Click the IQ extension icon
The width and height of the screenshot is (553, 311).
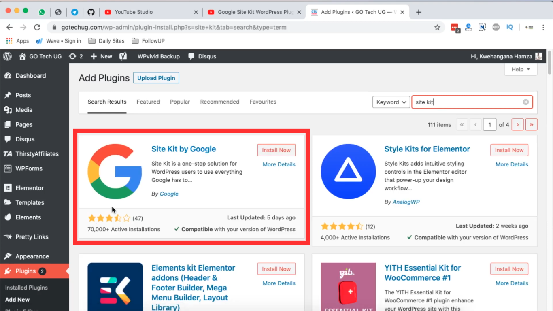pos(510,27)
